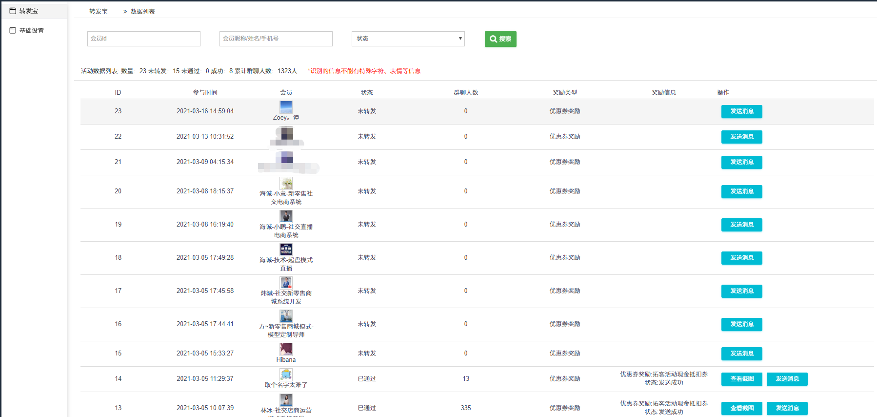The image size is (877, 417).
Task: Click the 数据列表 breadcrumb item
Action: 142,11
